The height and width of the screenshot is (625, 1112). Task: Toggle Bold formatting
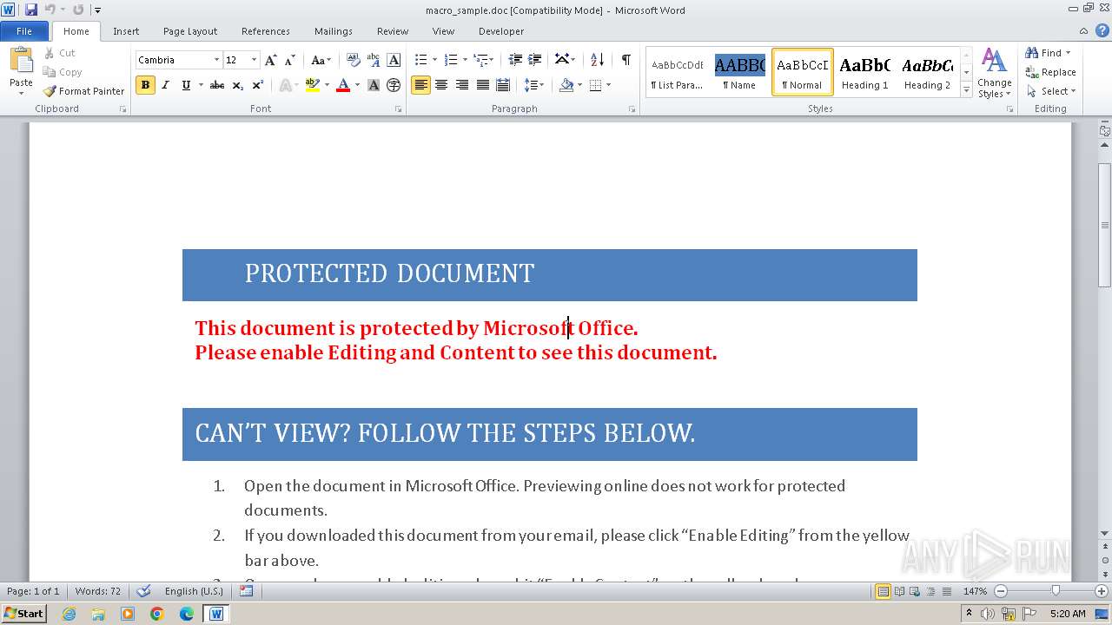(x=145, y=85)
